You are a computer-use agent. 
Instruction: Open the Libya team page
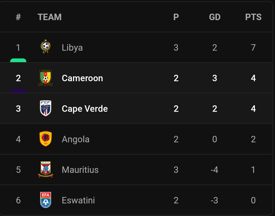point(72,47)
